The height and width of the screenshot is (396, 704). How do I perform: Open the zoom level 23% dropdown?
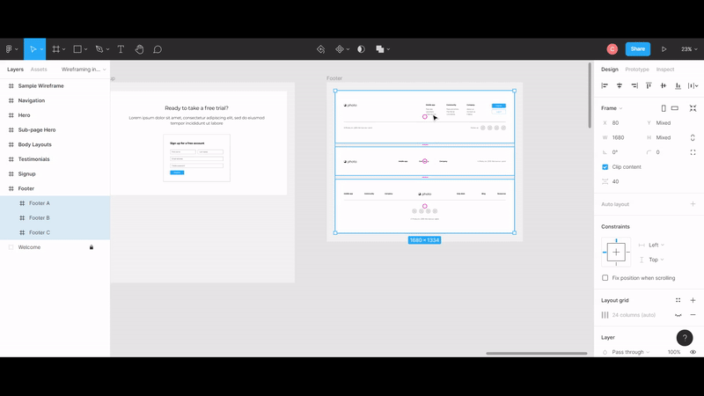pos(689,49)
